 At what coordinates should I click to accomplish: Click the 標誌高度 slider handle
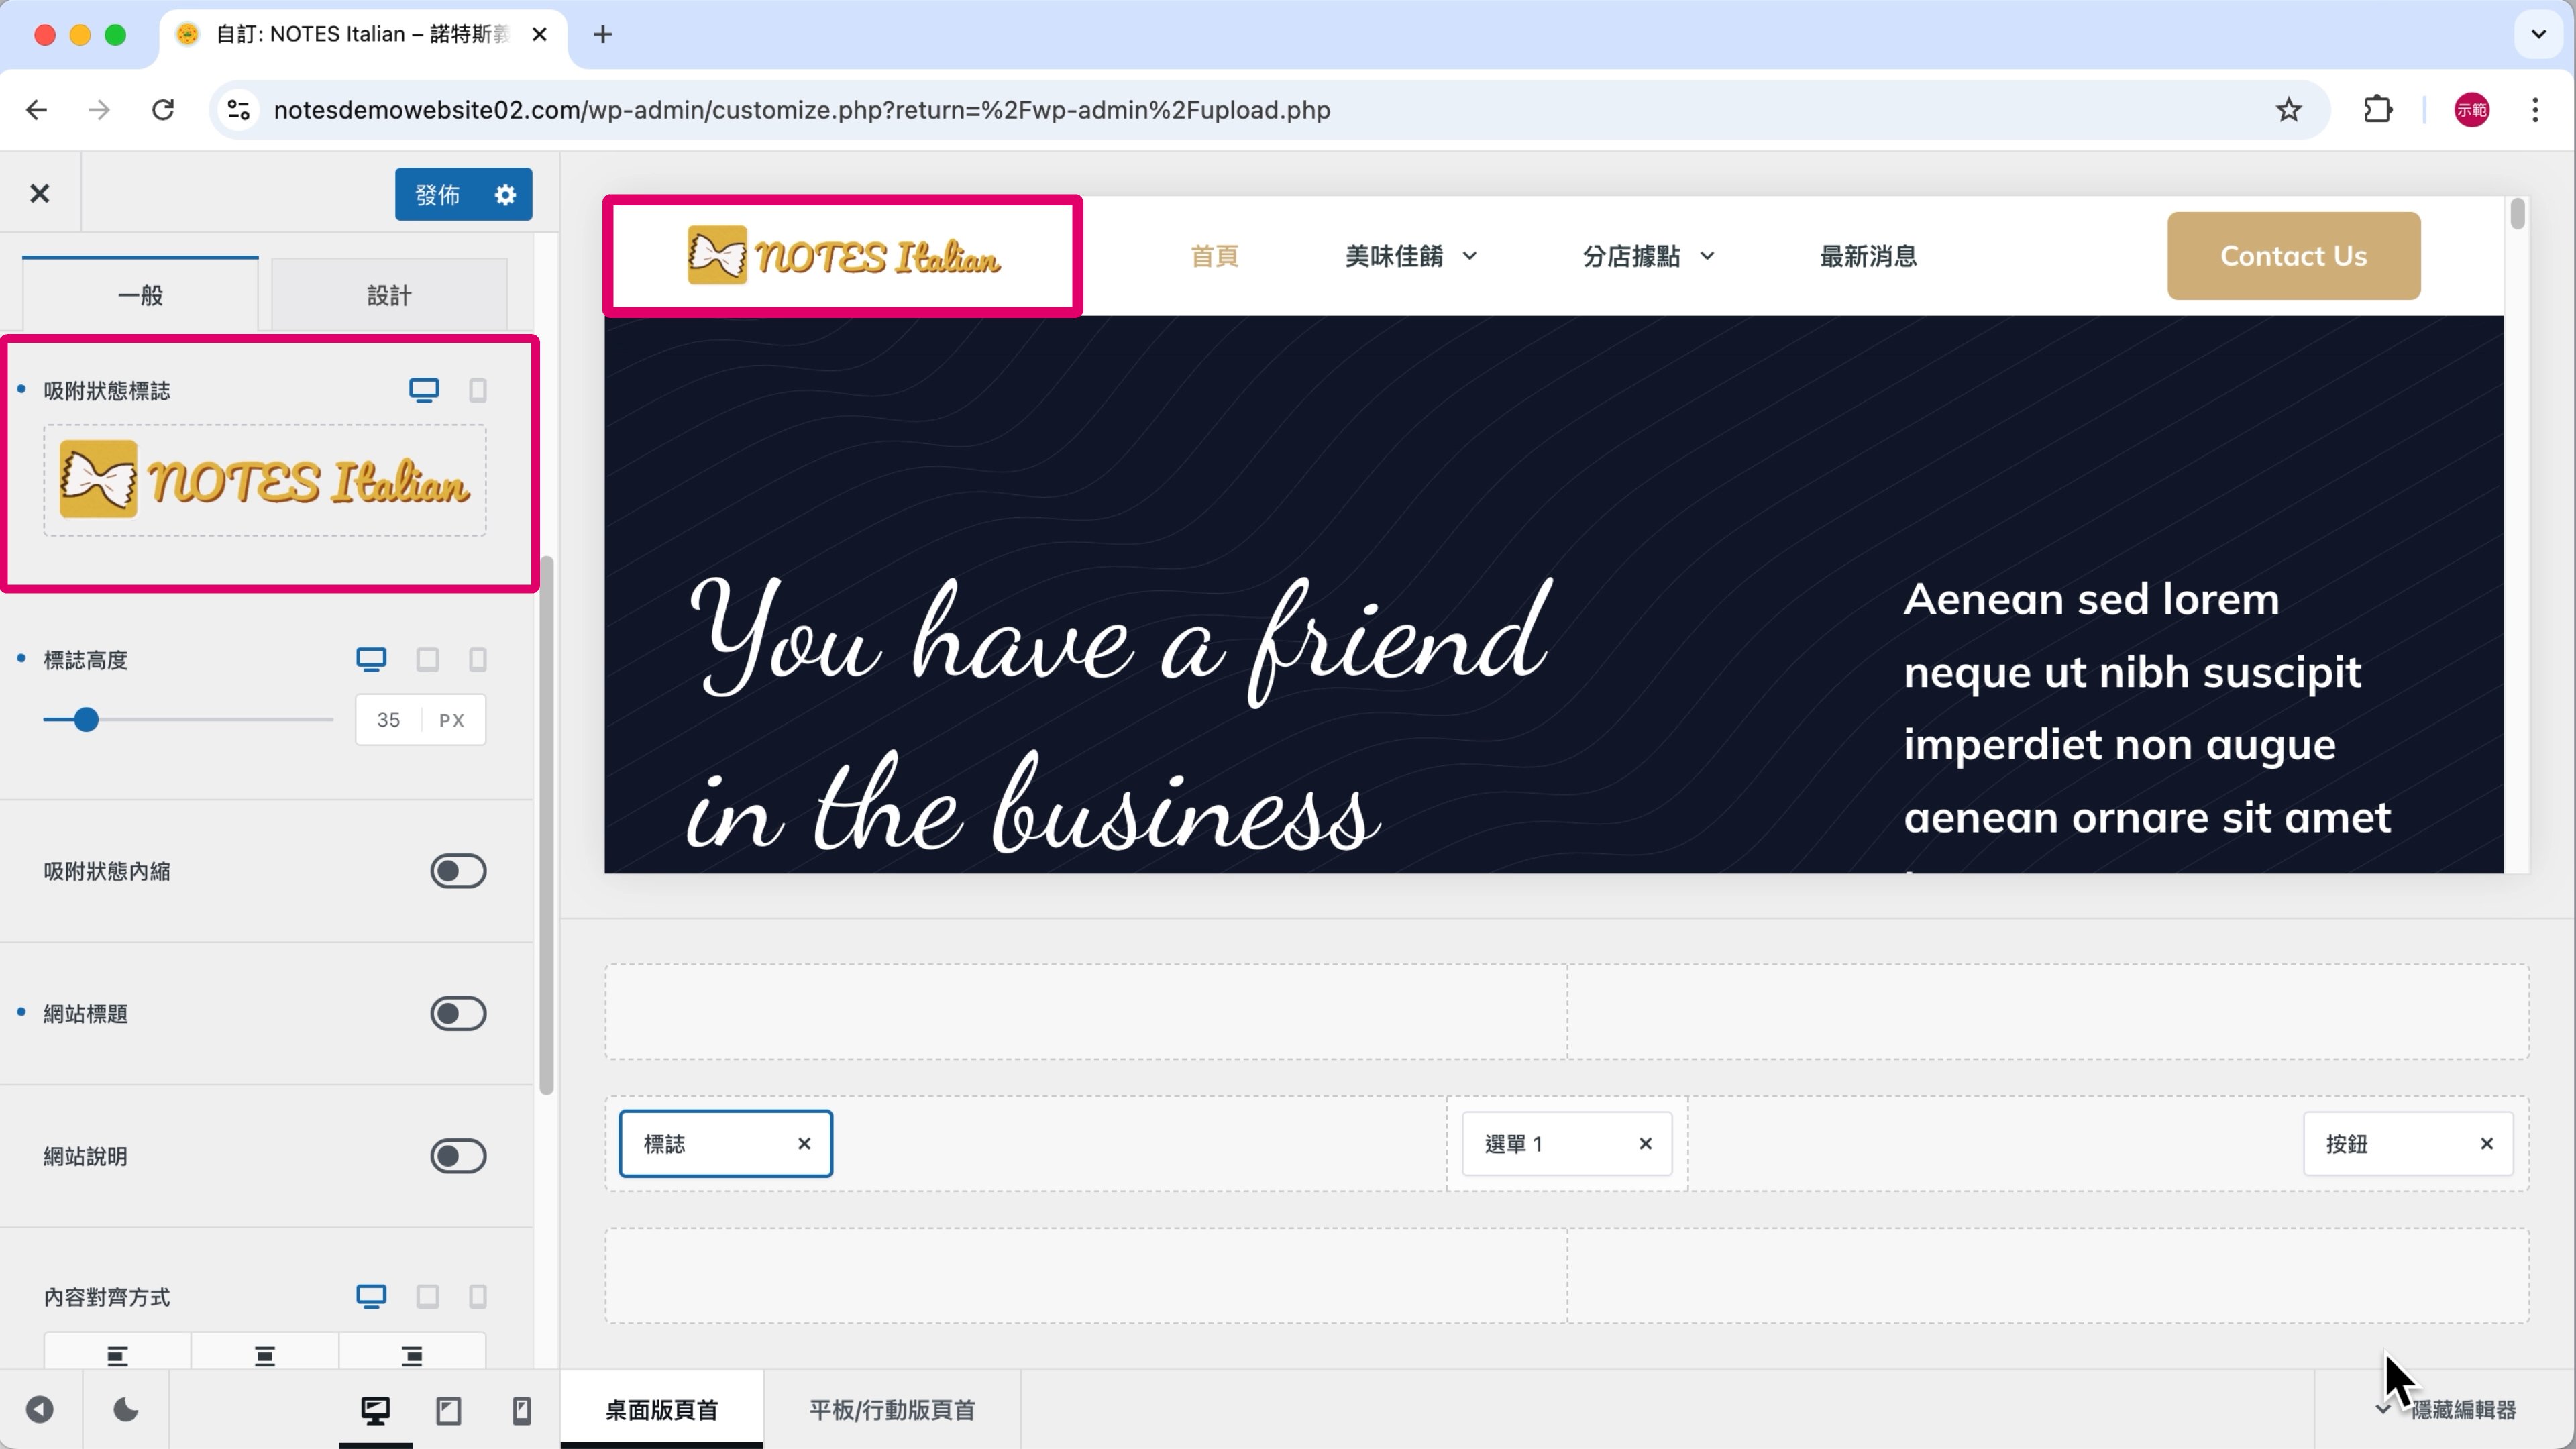click(86, 720)
